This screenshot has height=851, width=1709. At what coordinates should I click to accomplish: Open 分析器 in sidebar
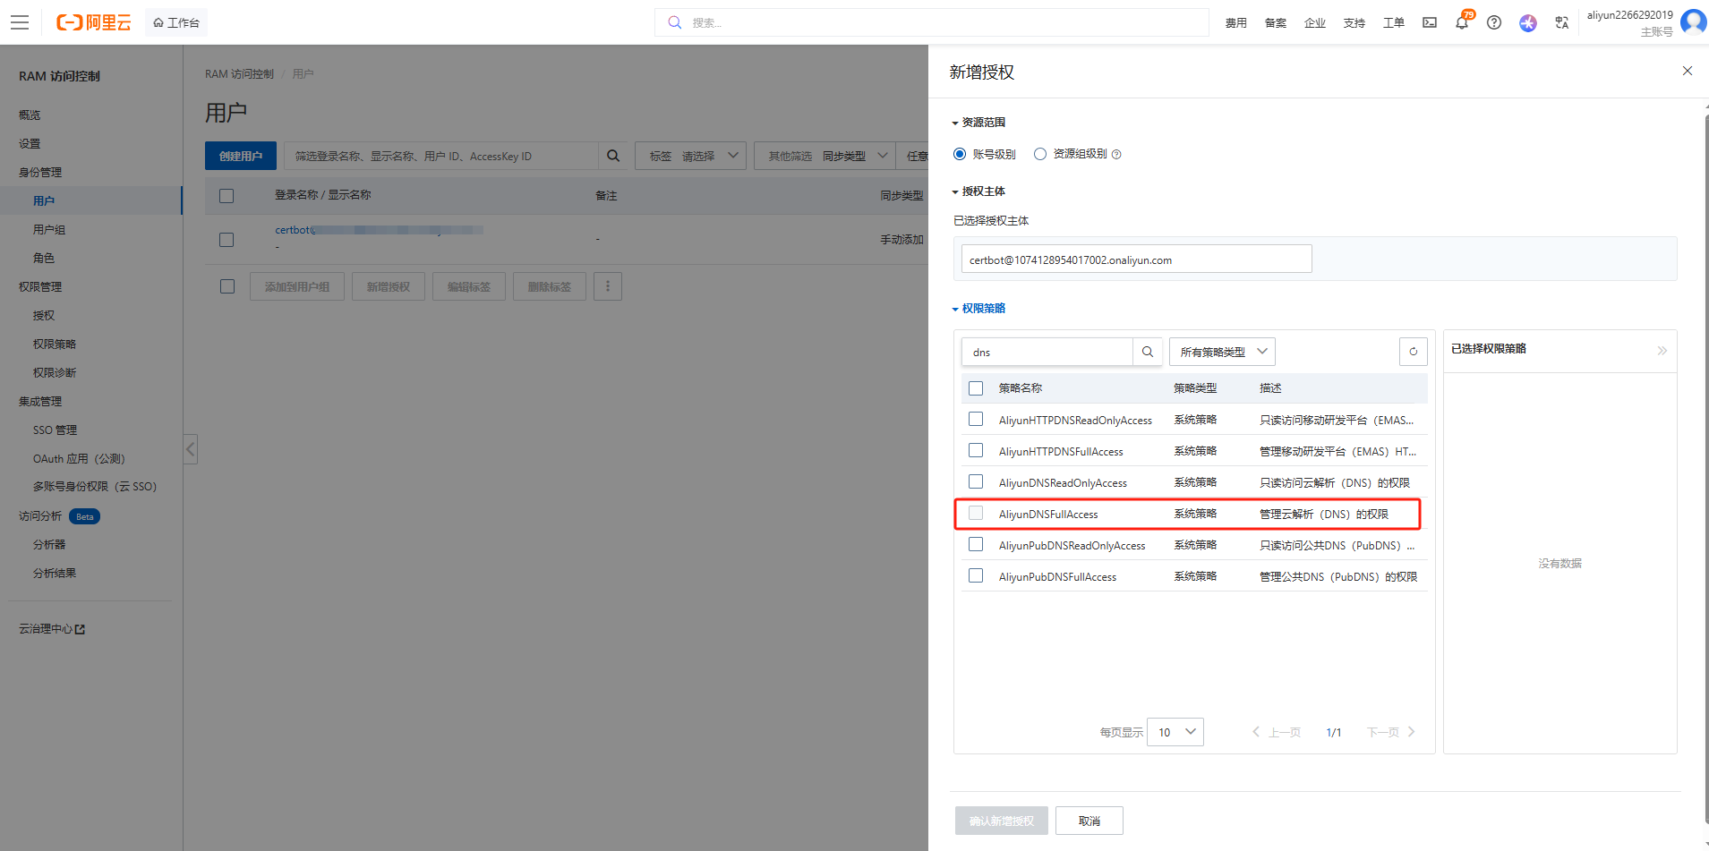(49, 545)
